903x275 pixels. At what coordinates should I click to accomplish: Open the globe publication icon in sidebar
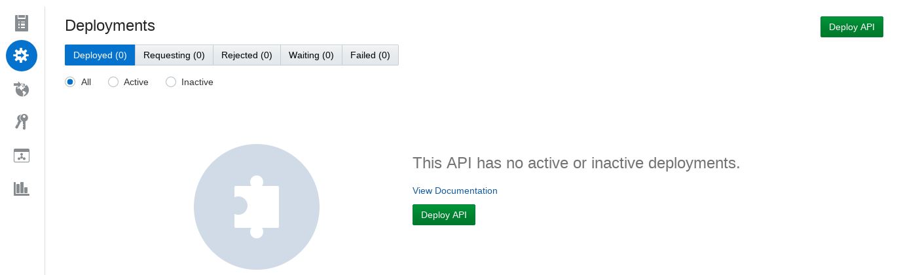coord(22,89)
